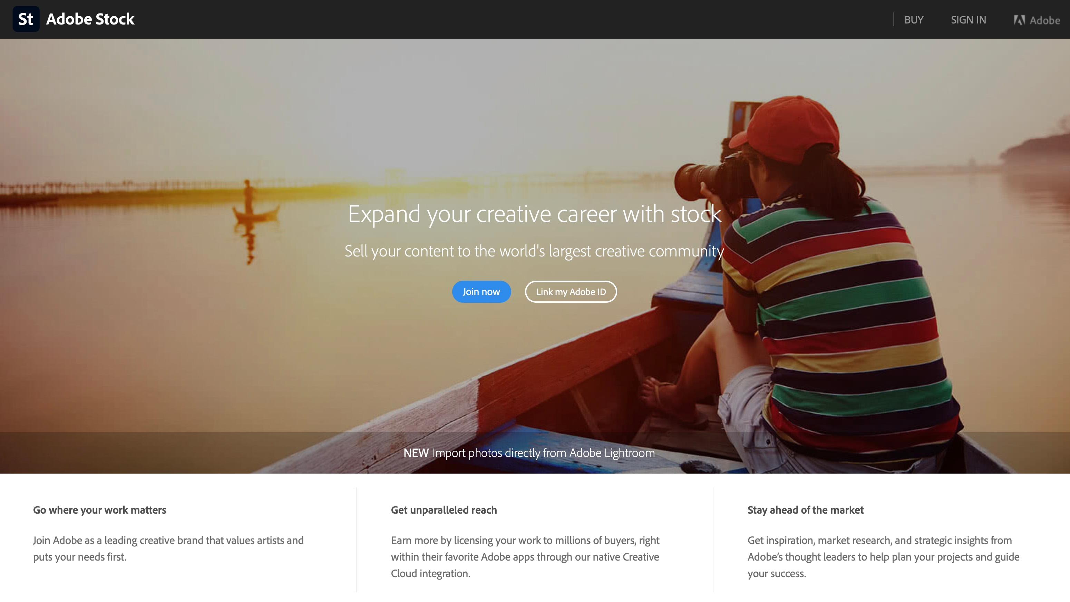Click the heading "Stay ahead of the market"
This screenshot has height=602, width=1070.
pos(805,510)
